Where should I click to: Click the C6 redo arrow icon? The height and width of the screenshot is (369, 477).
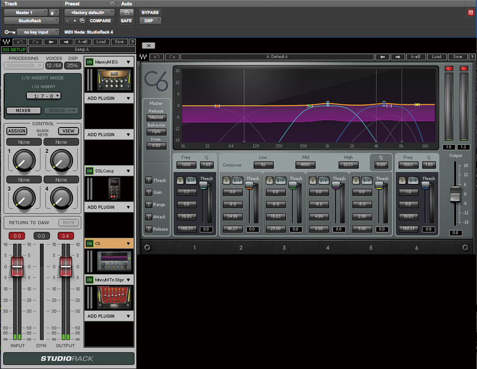tap(172, 57)
